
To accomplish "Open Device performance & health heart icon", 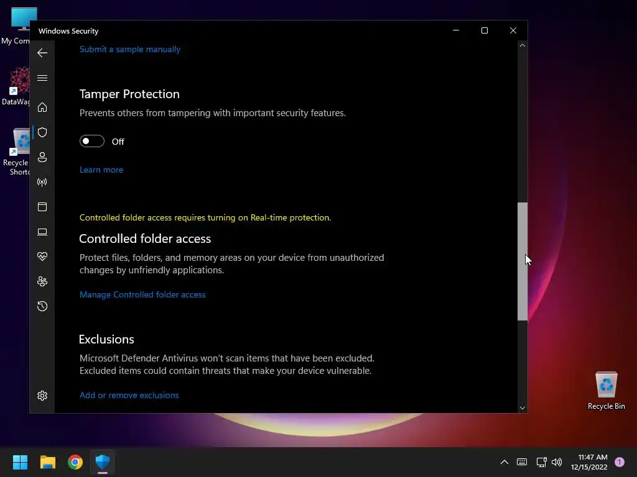I will (42, 257).
